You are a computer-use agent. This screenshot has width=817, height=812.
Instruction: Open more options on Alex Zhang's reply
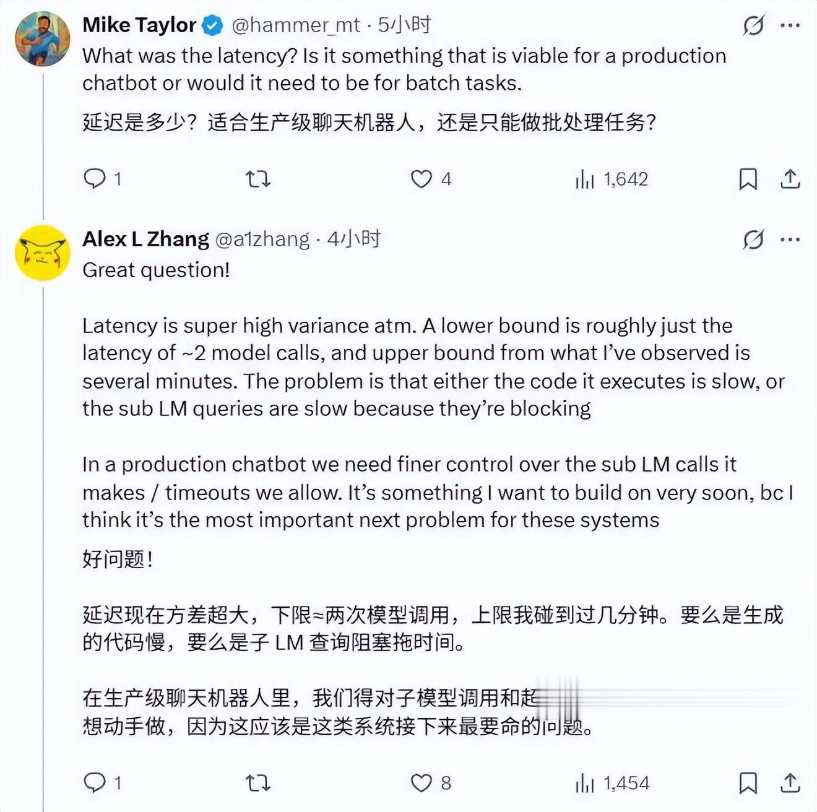790,240
